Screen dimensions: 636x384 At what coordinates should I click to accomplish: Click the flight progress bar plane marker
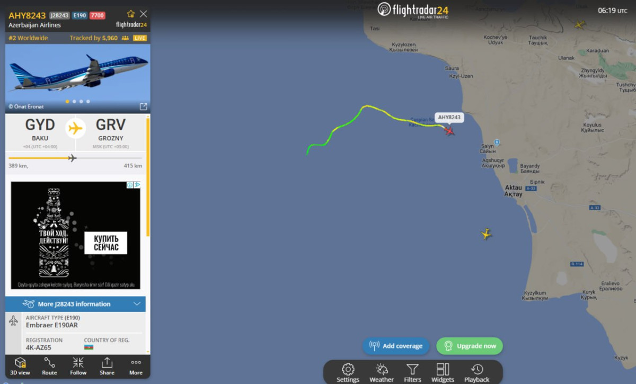72,158
